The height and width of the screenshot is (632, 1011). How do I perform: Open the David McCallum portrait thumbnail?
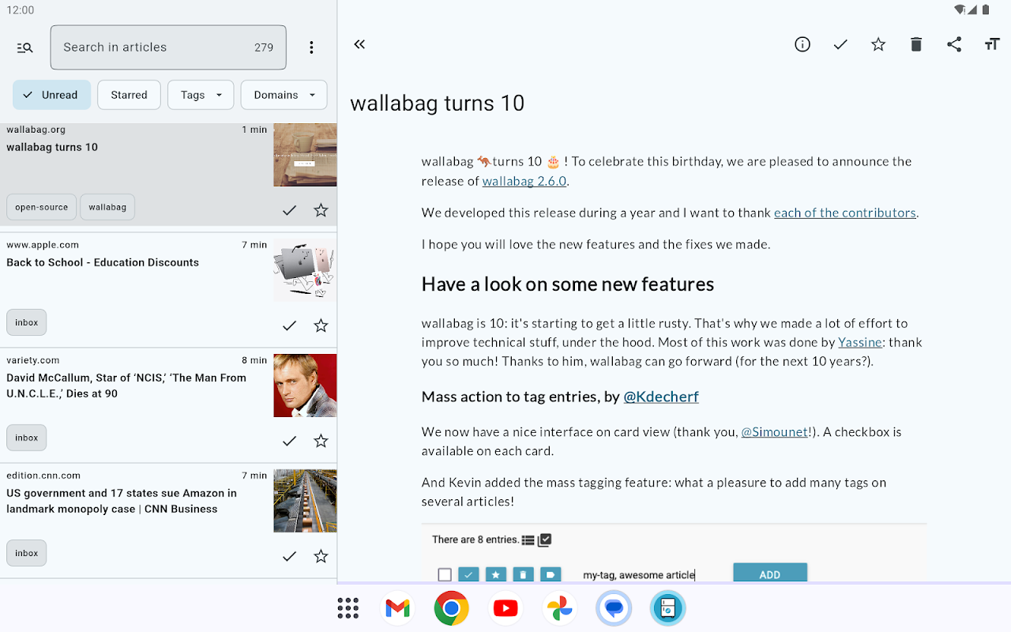pos(305,386)
